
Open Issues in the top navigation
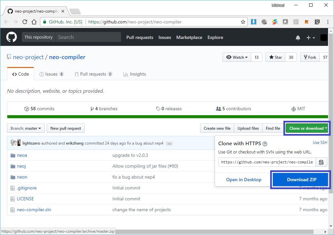coord(165,37)
